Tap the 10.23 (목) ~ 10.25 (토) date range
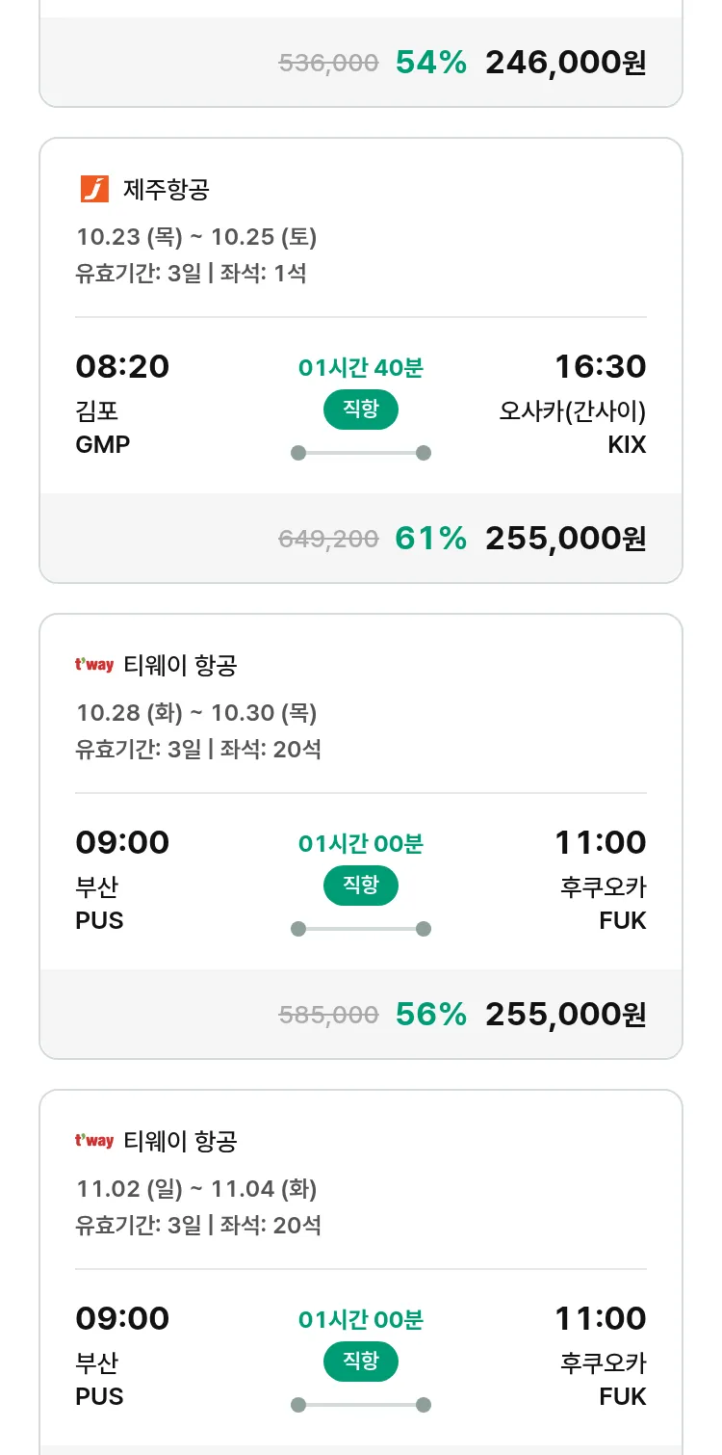 point(196,237)
